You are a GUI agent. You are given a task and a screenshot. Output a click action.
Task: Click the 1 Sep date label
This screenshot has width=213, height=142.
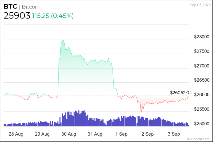point(121,134)
